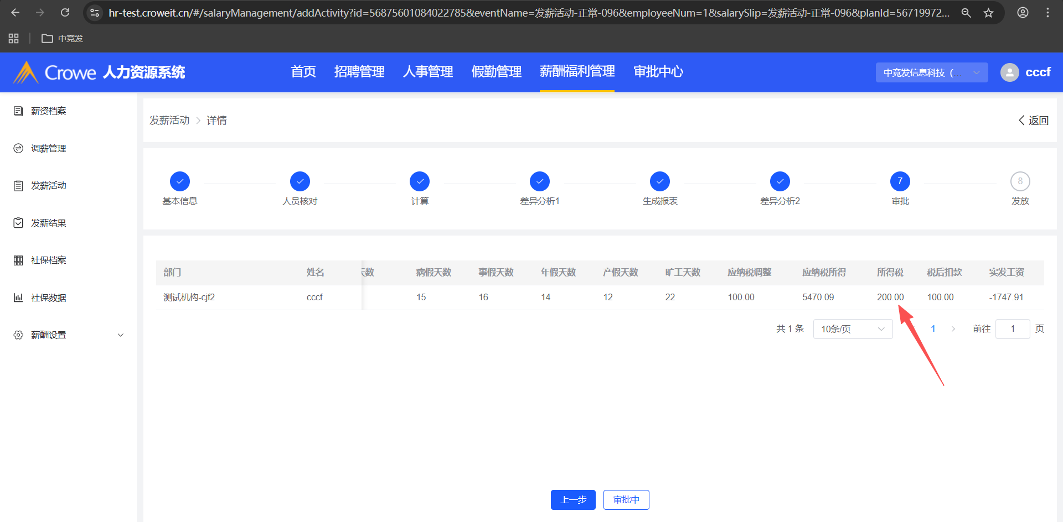Open 发薪结果 via its sidebar icon
The width and height of the screenshot is (1063, 522).
pyautogui.click(x=18, y=223)
